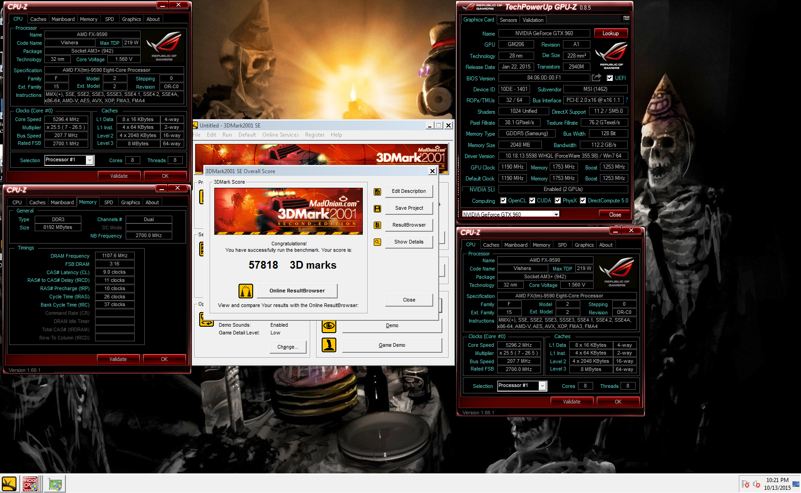
Task: Click the ResultBrowser button
Action: point(409,225)
